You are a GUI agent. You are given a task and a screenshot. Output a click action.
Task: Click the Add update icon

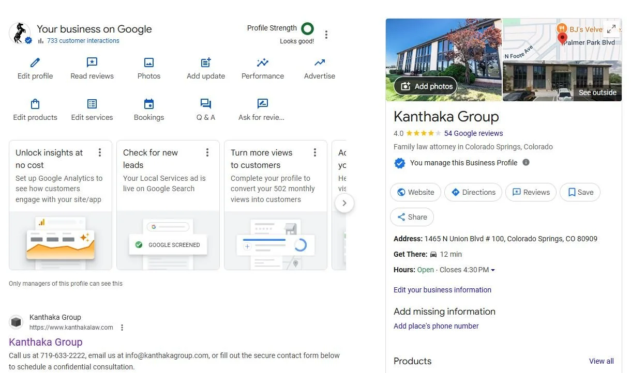click(x=206, y=63)
